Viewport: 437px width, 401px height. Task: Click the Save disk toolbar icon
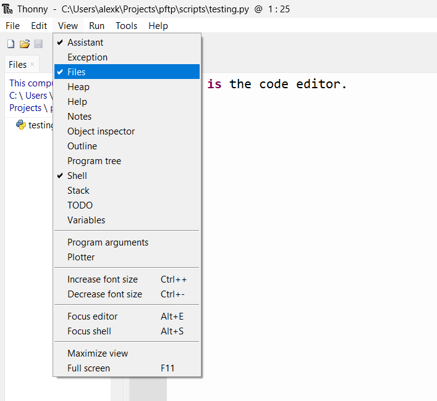pos(38,44)
